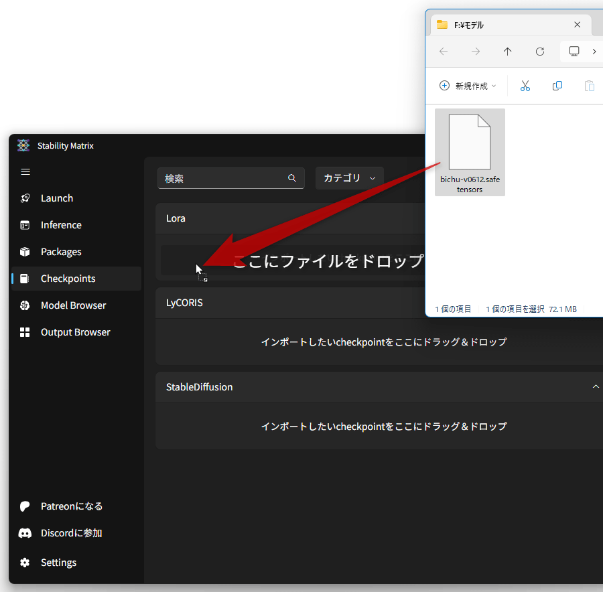Click the search magnifier icon
Viewport: 603px width, 592px height.
coord(292,178)
